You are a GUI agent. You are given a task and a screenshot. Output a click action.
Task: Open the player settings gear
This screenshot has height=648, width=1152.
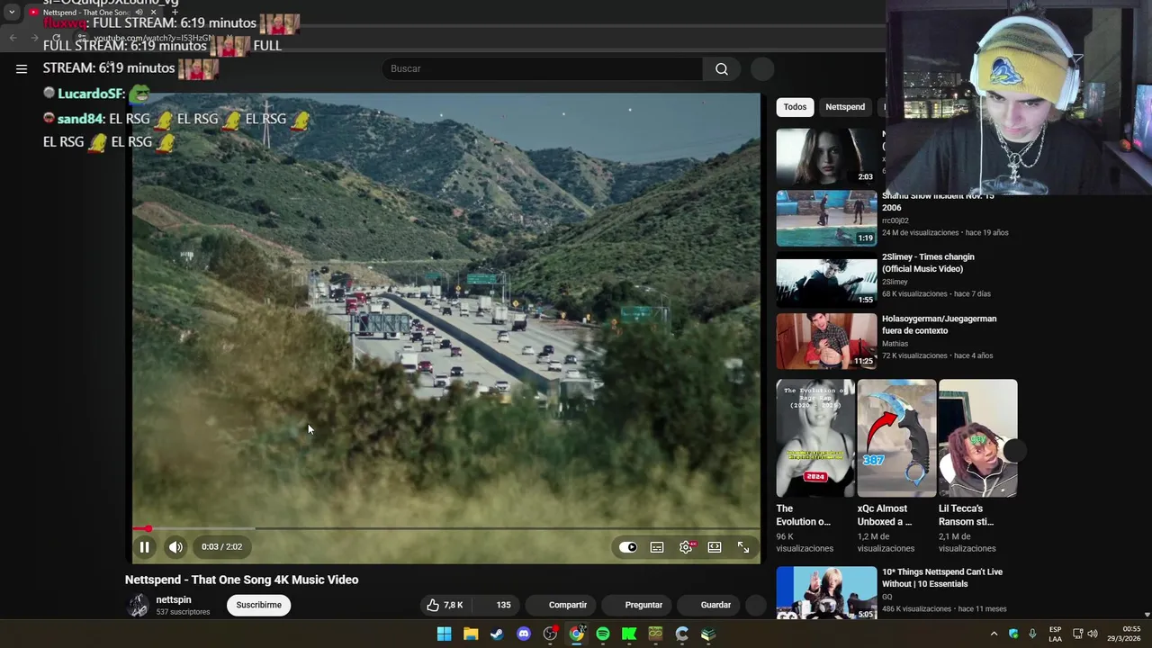pos(687,547)
